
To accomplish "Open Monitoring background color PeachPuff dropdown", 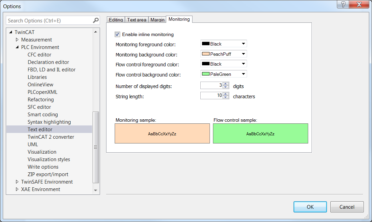I will click(224, 54).
